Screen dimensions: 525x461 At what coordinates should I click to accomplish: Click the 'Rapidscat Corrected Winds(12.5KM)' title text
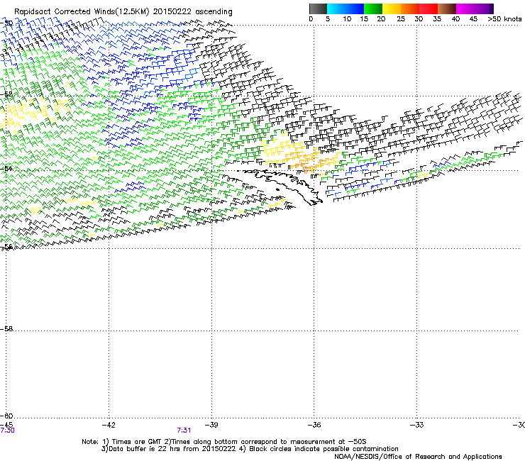coord(82,12)
